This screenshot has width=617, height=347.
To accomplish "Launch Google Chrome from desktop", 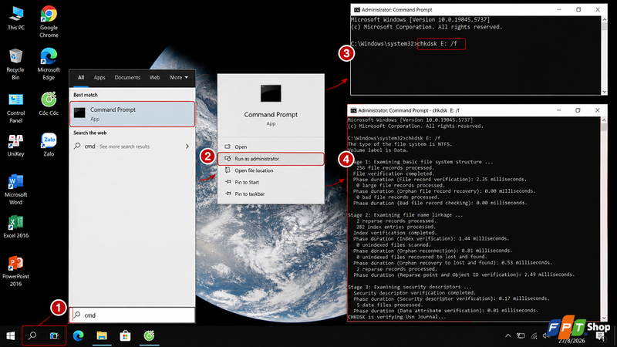I will (x=49, y=22).
